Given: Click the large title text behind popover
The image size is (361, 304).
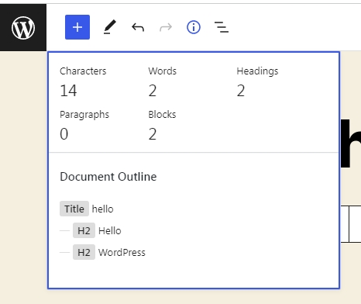Looking at the screenshot, I should coord(350,144).
